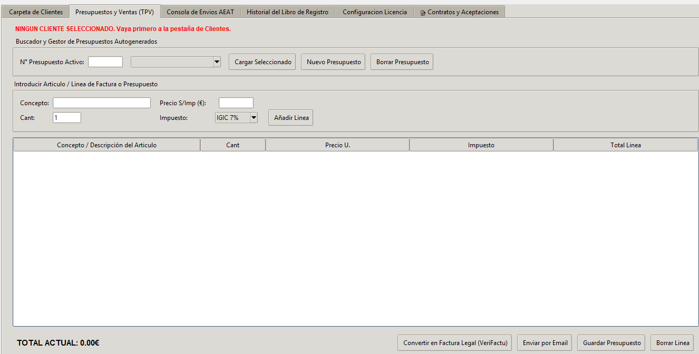Click the Borrar Presupuesto button
This screenshot has height=354, width=699.
[x=402, y=62]
